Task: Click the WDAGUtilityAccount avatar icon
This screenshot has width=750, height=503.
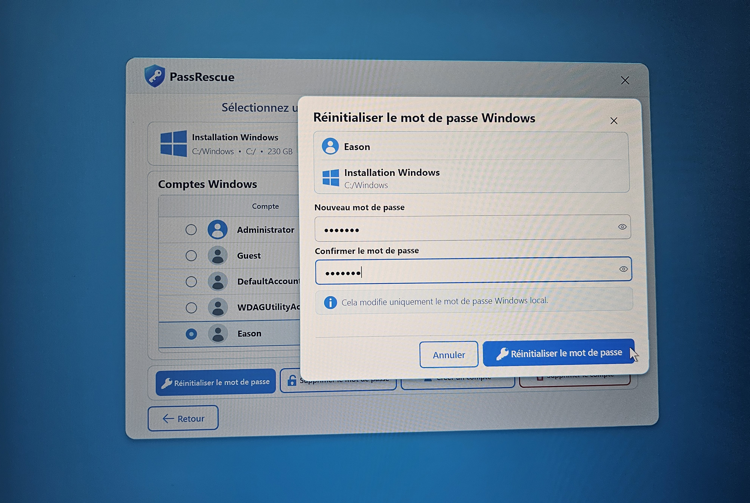Action: 218,307
